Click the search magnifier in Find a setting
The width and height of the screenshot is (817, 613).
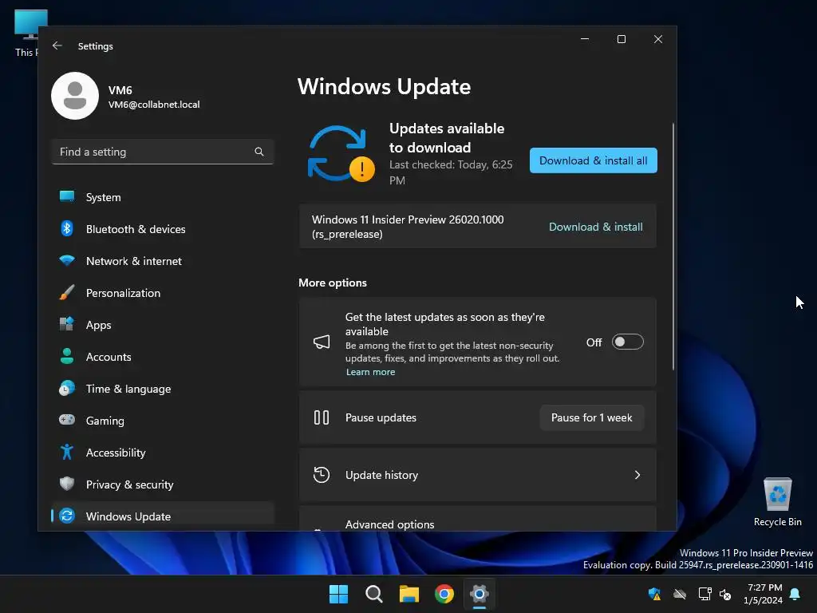(x=259, y=152)
